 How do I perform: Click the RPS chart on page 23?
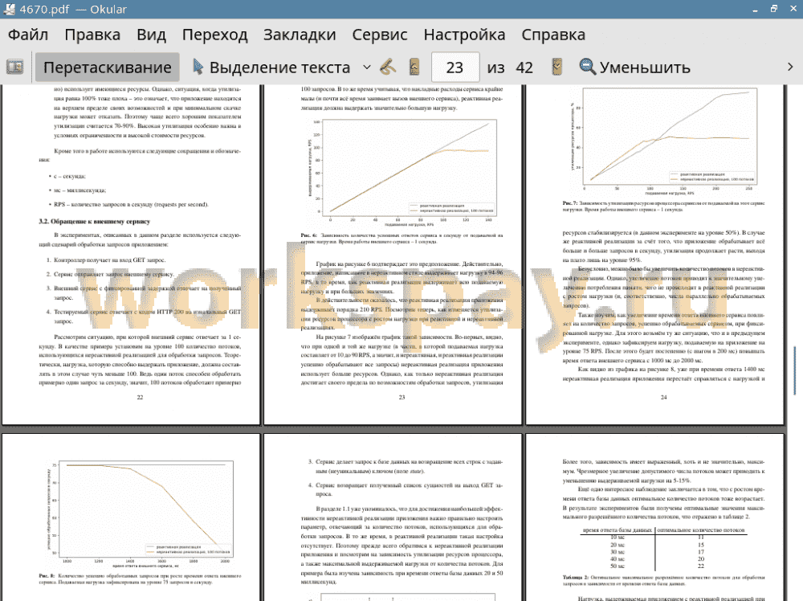(401, 172)
